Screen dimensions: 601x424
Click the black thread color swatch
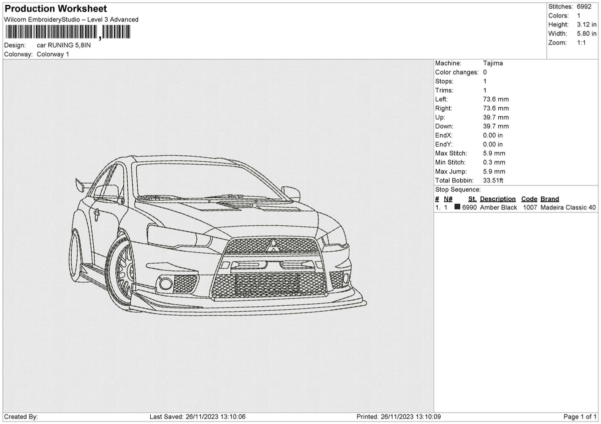(457, 207)
